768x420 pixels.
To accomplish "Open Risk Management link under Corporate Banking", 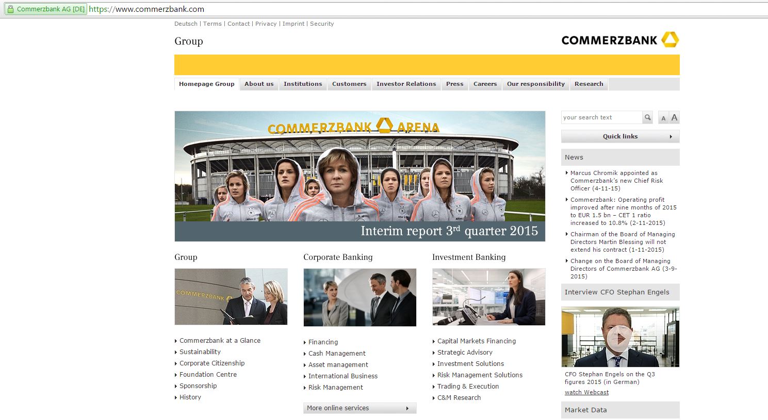I will [336, 388].
